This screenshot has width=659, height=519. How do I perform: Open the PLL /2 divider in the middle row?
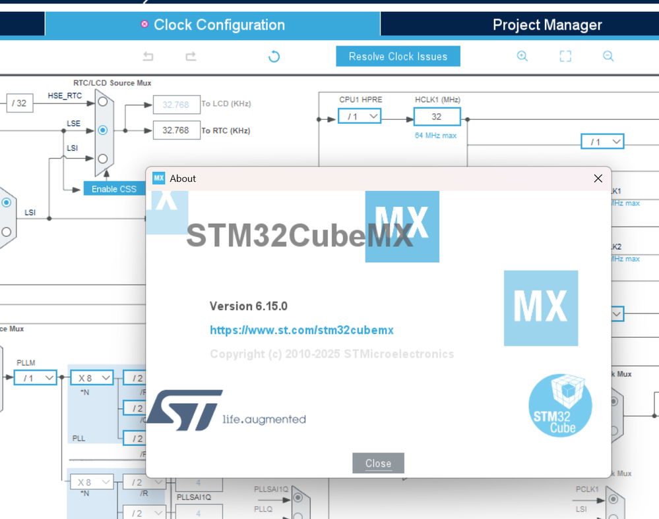coord(135,408)
